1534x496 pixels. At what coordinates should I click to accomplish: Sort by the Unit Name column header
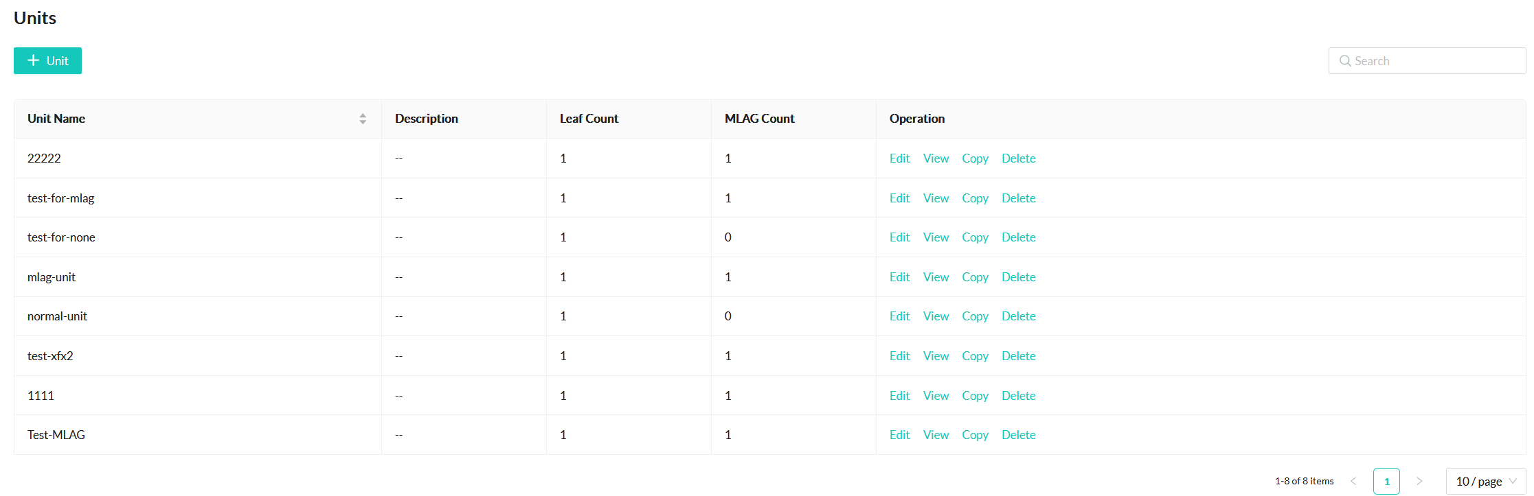tap(56, 119)
